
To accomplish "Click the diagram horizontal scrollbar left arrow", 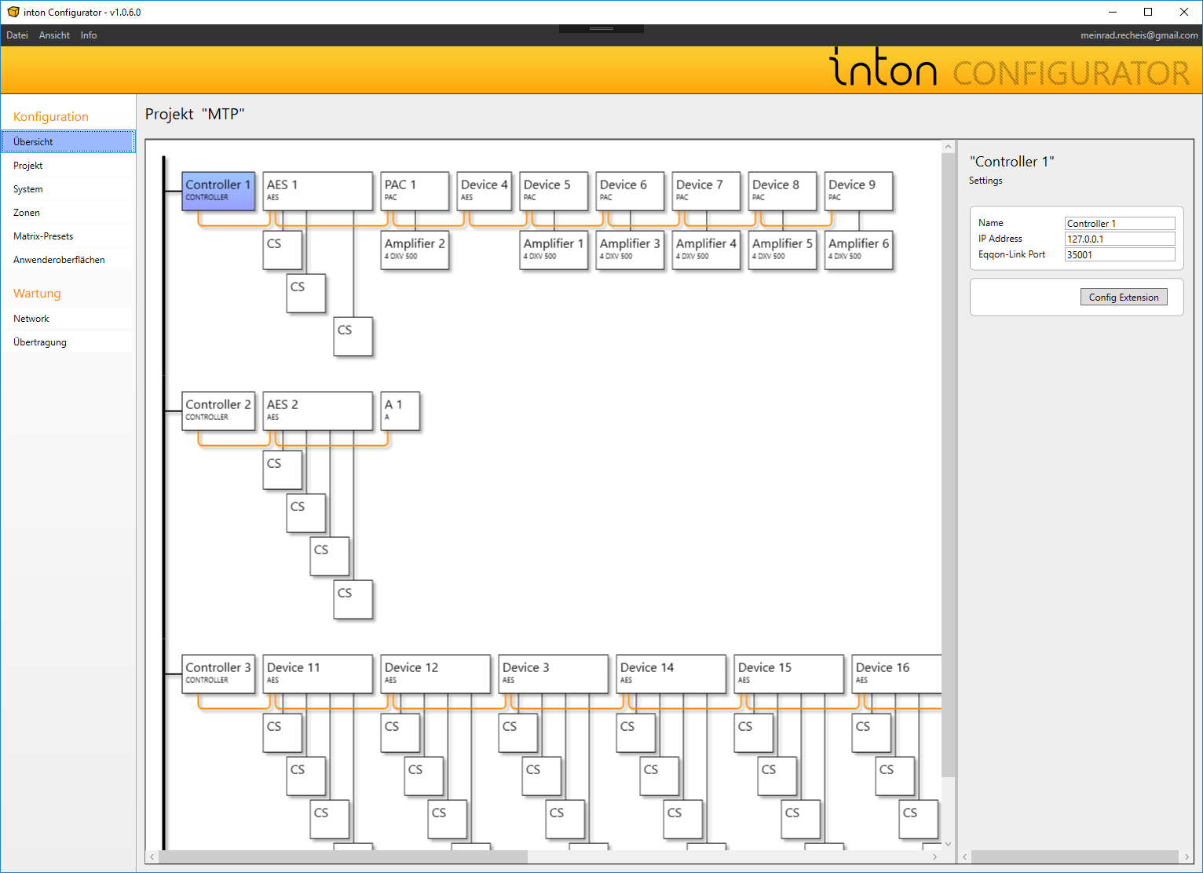I will click(152, 857).
